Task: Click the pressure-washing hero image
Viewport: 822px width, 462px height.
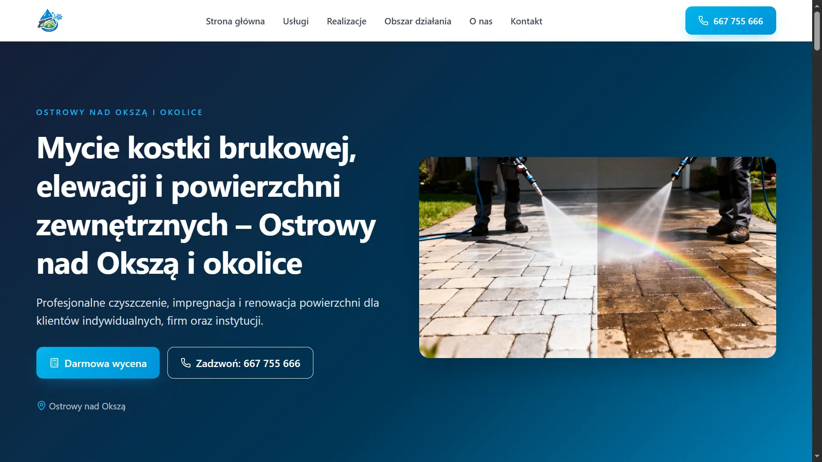Action: [x=597, y=258]
